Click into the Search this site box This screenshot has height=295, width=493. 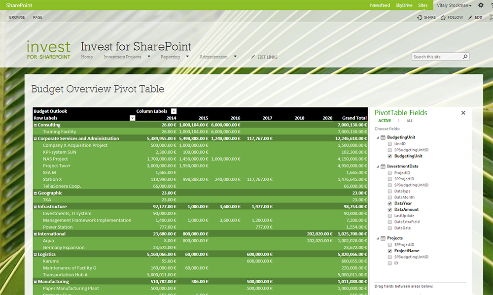[437, 57]
